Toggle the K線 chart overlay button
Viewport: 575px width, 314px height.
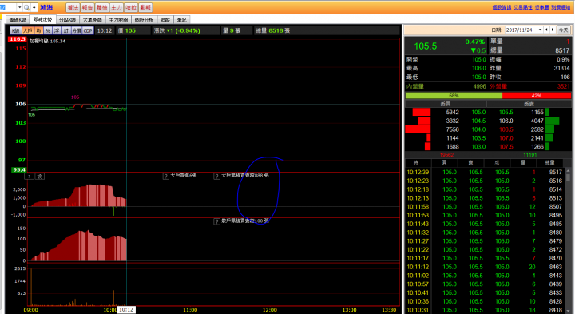tap(15, 31)
